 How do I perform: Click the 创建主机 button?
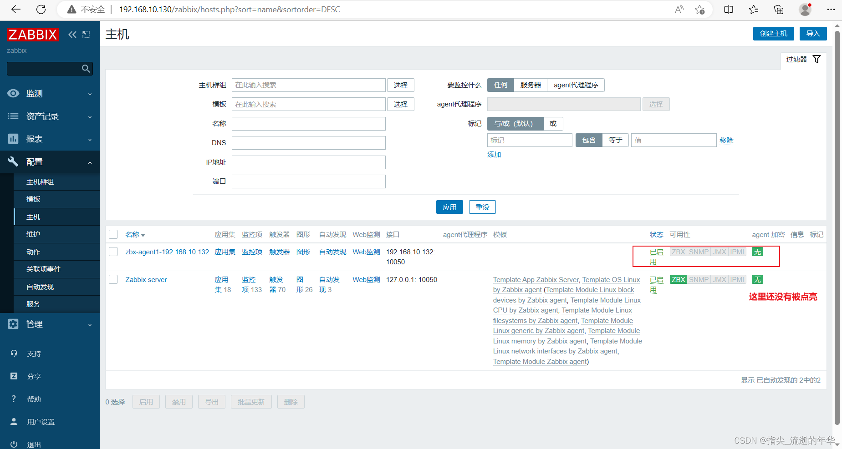pos(773,34)
